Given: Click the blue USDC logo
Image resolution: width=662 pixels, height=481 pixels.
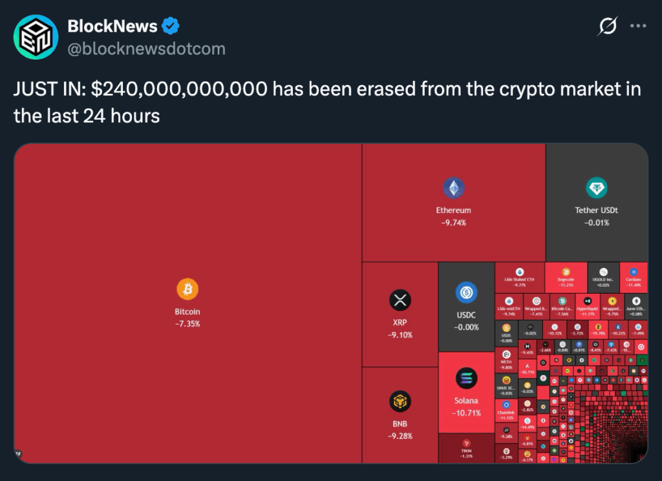Looking at the screenshot, I should pyautogui.click(x=466, y=293).
